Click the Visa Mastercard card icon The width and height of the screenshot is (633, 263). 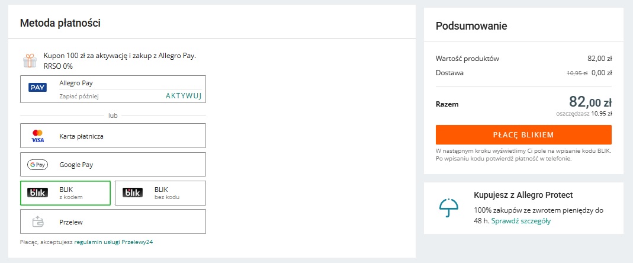[x=37, y=136]
